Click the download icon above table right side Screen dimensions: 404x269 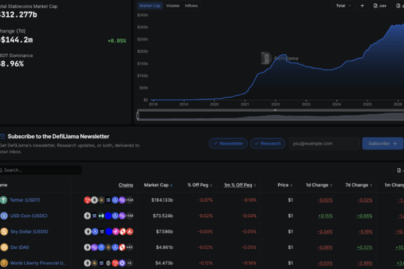pyautogui.click(x=399, y=170)
